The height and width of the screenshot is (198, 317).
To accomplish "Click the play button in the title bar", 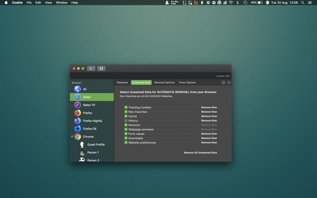I will coord(91,69).
